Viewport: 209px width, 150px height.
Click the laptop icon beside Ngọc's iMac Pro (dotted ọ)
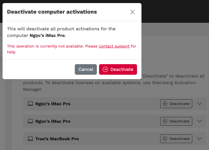click(30, 104)
